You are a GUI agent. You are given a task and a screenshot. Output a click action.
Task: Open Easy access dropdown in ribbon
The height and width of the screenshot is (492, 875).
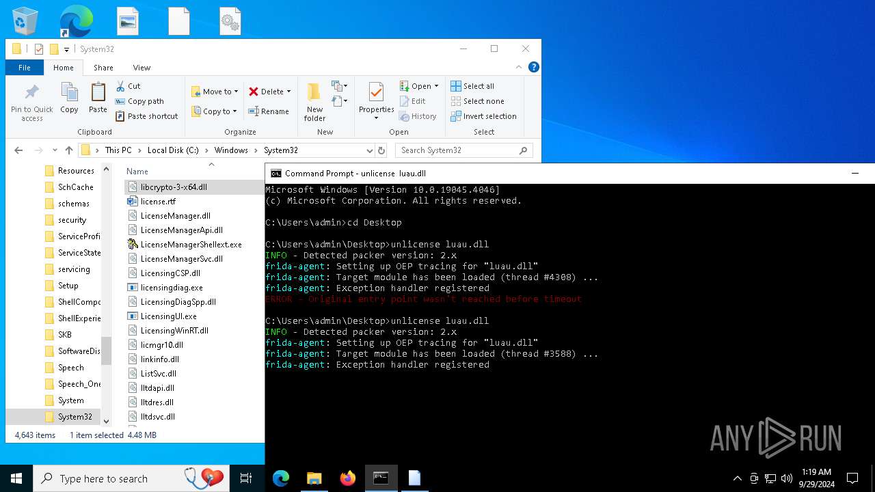340,101
